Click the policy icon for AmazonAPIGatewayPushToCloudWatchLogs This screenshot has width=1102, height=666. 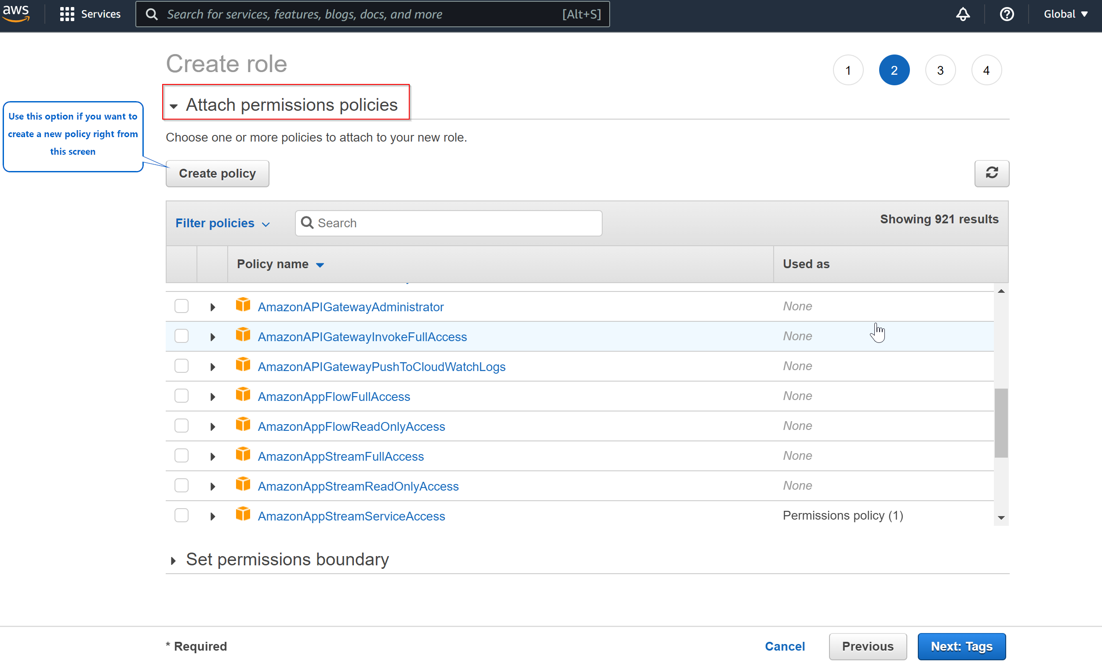tap(243, 364)
